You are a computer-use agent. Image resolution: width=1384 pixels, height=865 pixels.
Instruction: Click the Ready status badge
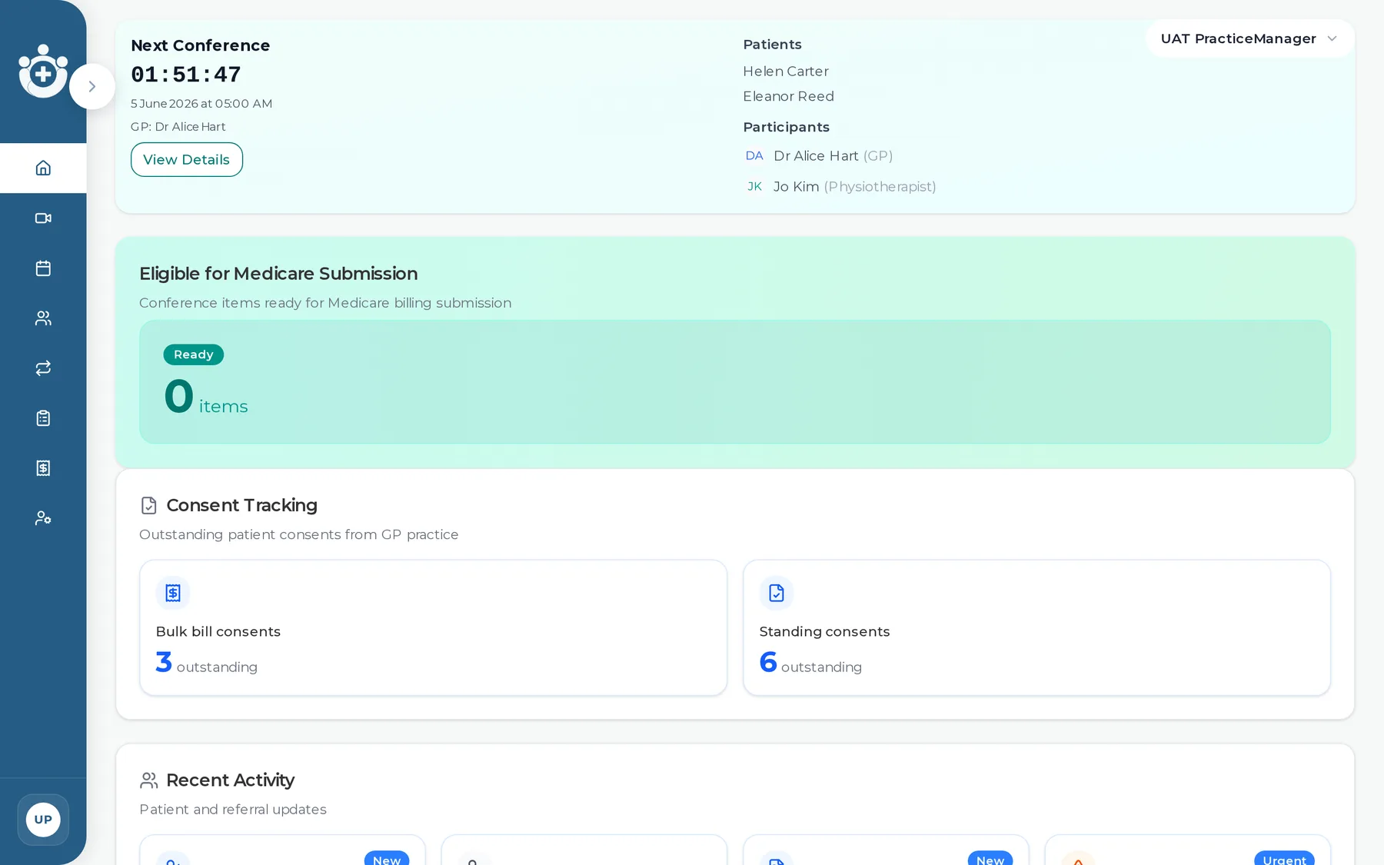click(x=194, y=354)
